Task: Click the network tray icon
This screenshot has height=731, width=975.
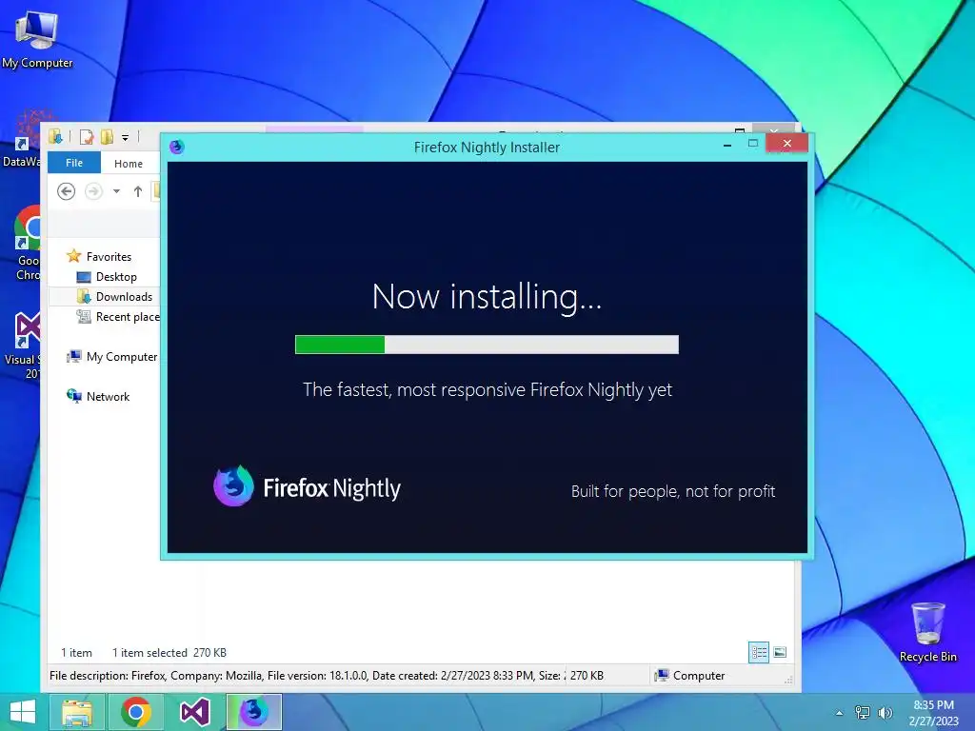Action: pyautogui.click(x=863, y=713)
